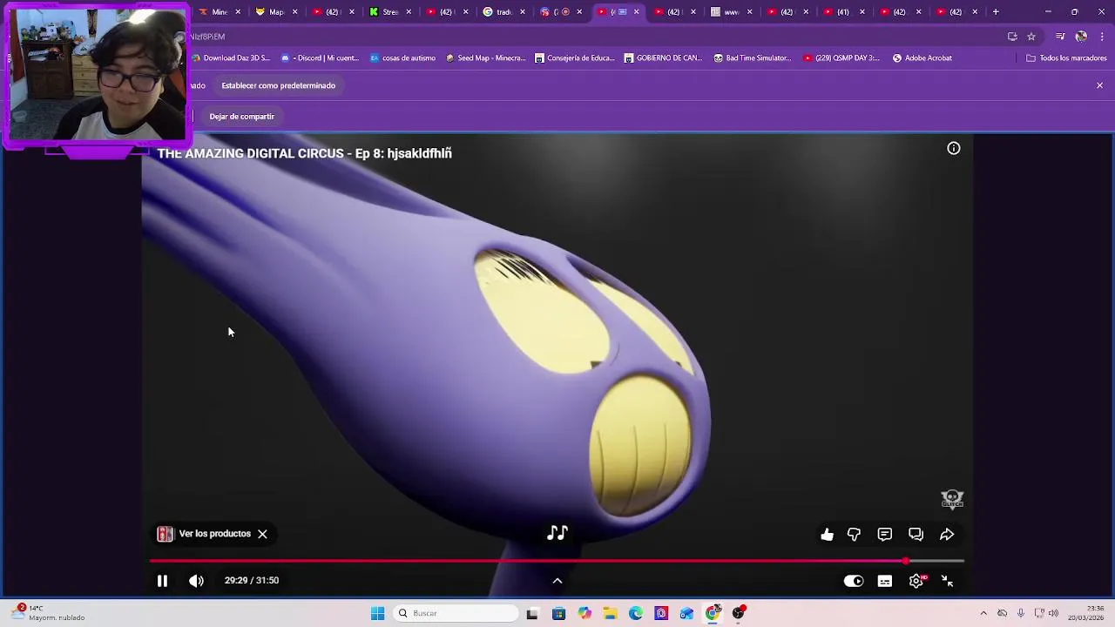Click the video title THE AMAZING DIGITAL CIRCUS
Viewport: 1115px width, 627px height.
point(304,153)
